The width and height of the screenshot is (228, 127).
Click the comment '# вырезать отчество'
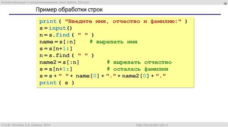[x=139, y=62]
